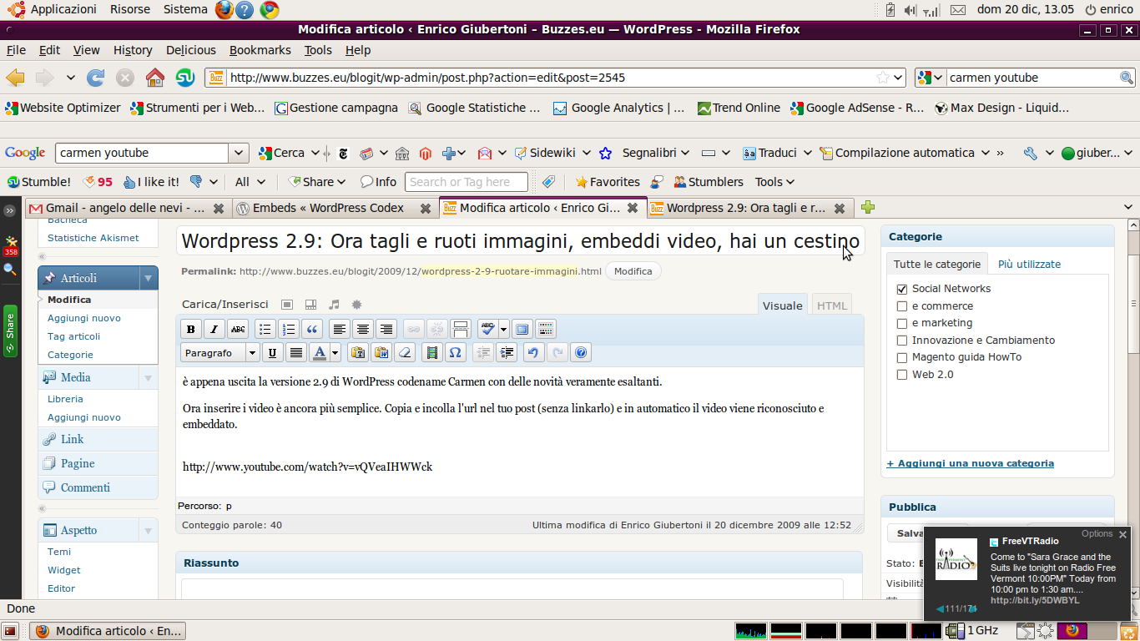
Task: Open the Firefox History menu
Action: (x=133, y=50)
